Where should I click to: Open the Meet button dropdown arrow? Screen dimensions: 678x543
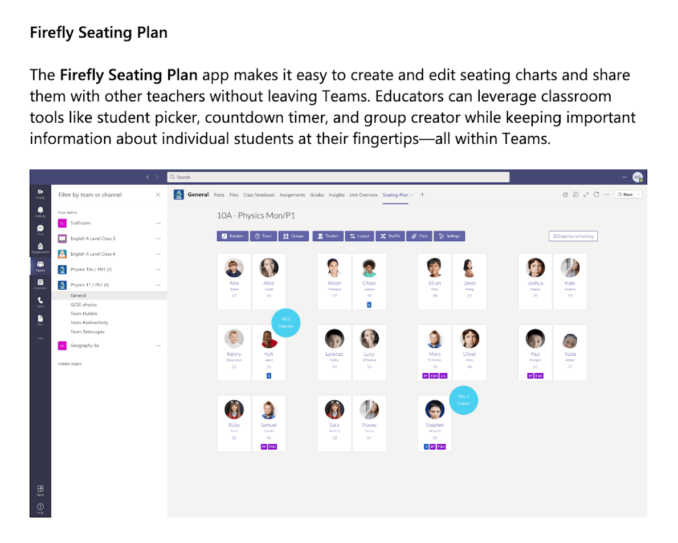coord(639,195)
